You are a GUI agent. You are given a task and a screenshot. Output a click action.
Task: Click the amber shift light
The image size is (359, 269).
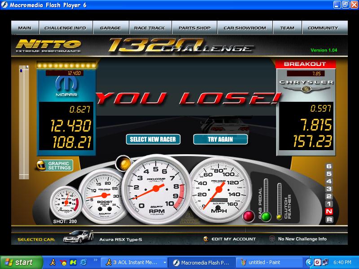coord(123,163)
